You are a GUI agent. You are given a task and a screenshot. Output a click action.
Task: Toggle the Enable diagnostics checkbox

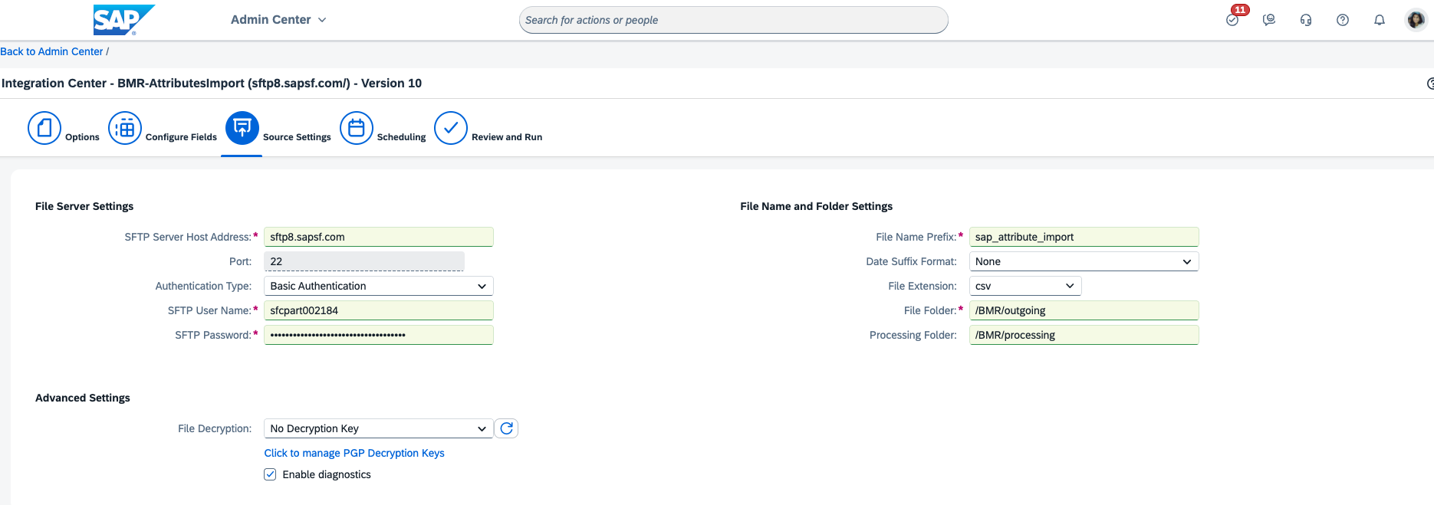(x=270, y=474)
